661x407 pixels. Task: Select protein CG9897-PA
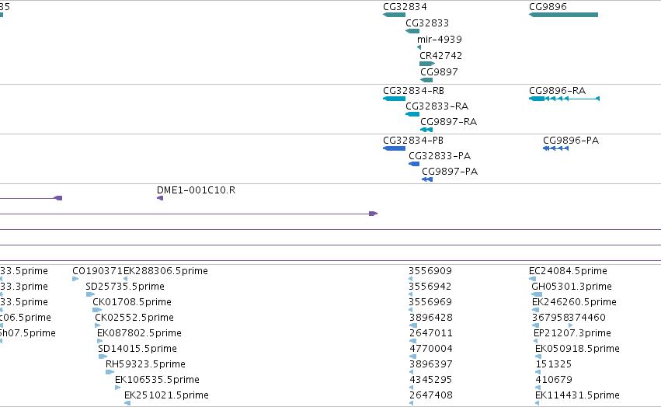(x=450, y=172)
